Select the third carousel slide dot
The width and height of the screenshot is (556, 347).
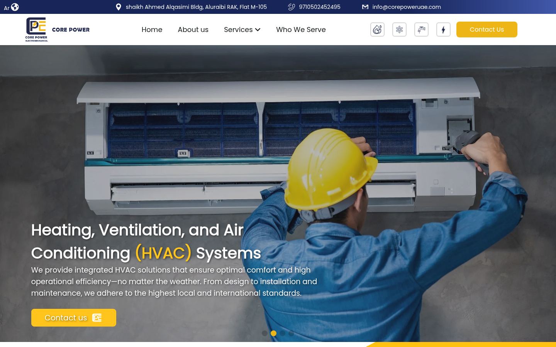pos(282,333)
